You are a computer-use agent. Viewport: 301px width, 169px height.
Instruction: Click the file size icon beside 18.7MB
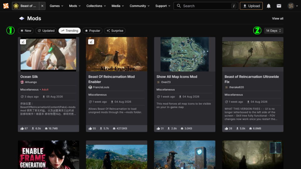click(46, 128)
